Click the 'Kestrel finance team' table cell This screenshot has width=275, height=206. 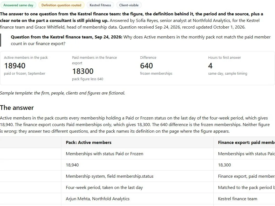[244, 199]
